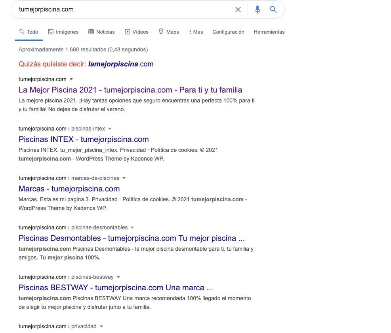Viewport: 391px width, 333px height.
Task: Click the Imágenes tab picture icon
Action: point(51,32)
